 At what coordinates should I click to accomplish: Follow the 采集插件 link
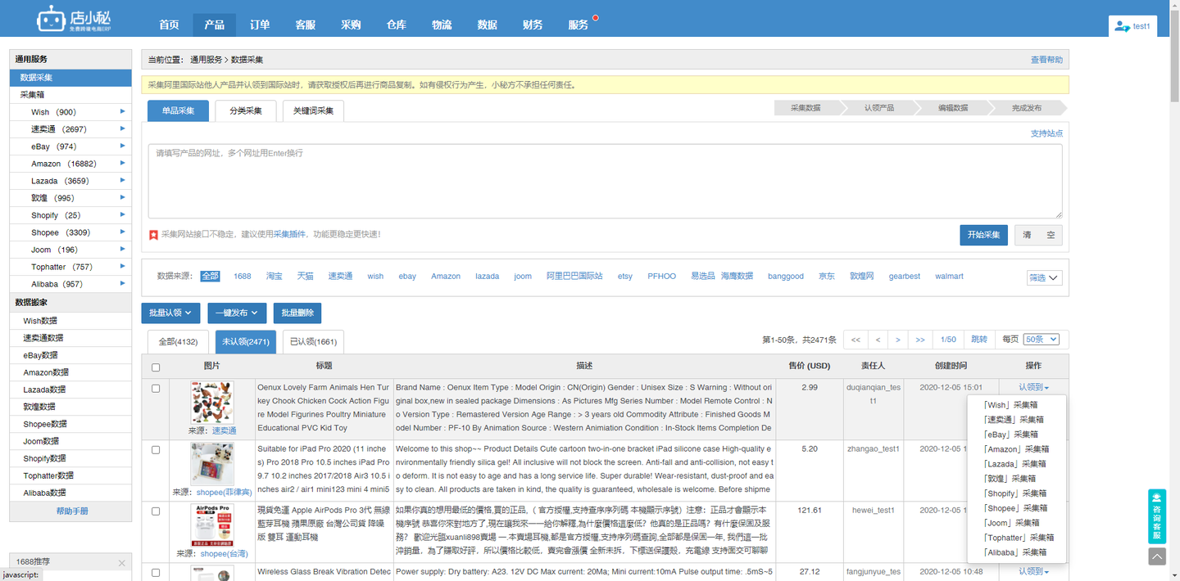click(289, 235)
